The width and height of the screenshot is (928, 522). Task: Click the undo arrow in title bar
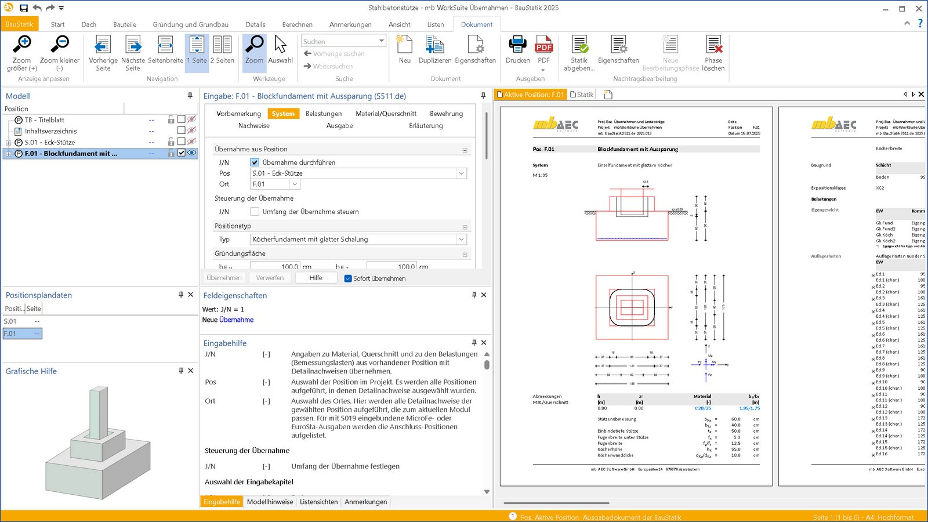(x=37, y=8)
